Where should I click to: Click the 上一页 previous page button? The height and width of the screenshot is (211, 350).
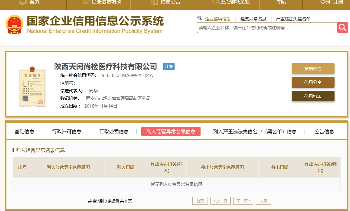click(x=220, y=201)
